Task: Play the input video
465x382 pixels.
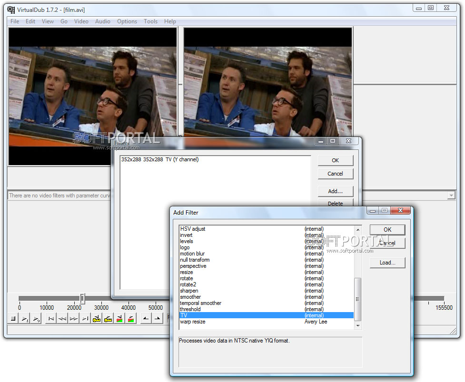Action: coord(25,319)
